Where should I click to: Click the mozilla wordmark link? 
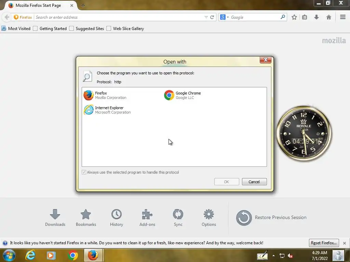pos(334,41)
